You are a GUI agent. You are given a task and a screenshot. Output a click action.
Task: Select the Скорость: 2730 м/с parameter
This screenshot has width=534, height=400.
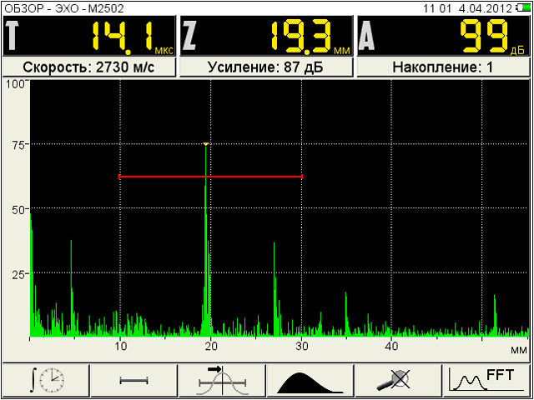pos(88,67)
